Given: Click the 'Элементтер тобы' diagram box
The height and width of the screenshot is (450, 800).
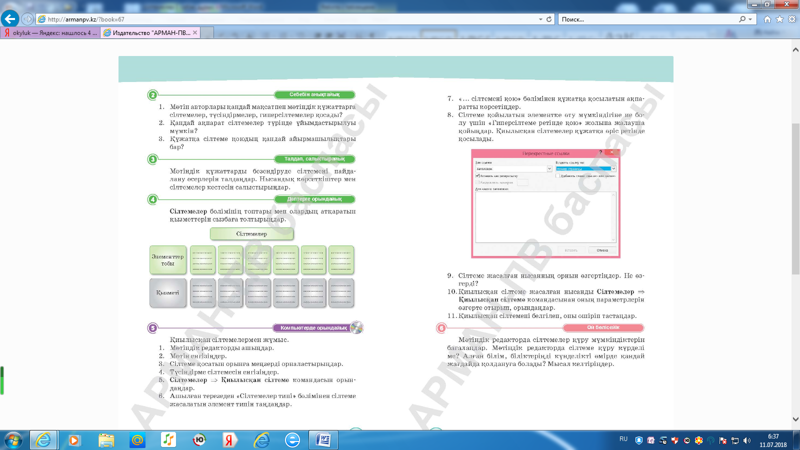Looking at the screenshot, I should coord(167,259).
